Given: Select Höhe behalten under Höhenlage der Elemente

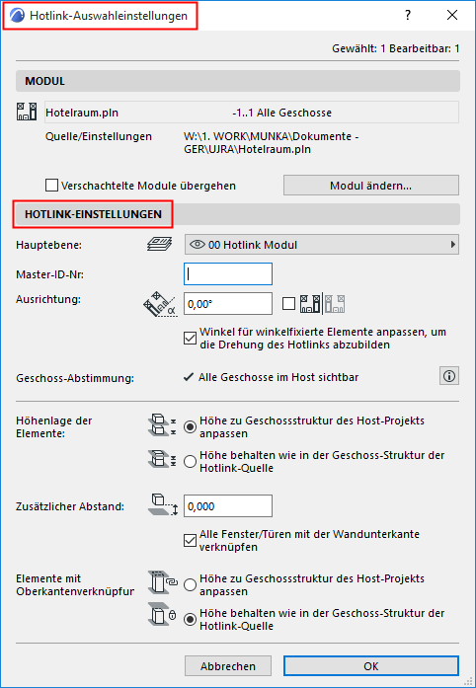Looking at the screenshot, I should pos(190,462).
